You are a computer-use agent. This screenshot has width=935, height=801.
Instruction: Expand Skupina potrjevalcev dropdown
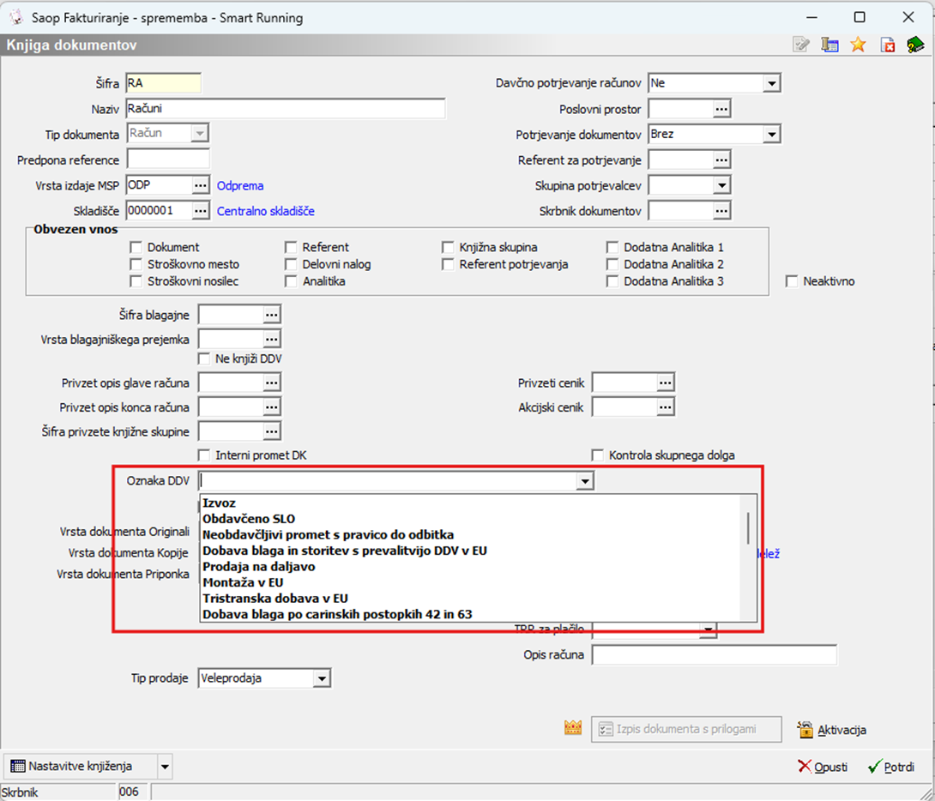[x=721, y=185]
